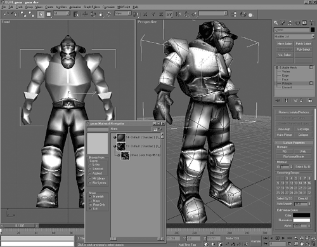The image size is (317, 247).
Task: Open the Hierarchy panel tab icon
Action: 290,23
